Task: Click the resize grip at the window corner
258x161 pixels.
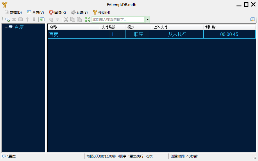Action: 255,157
